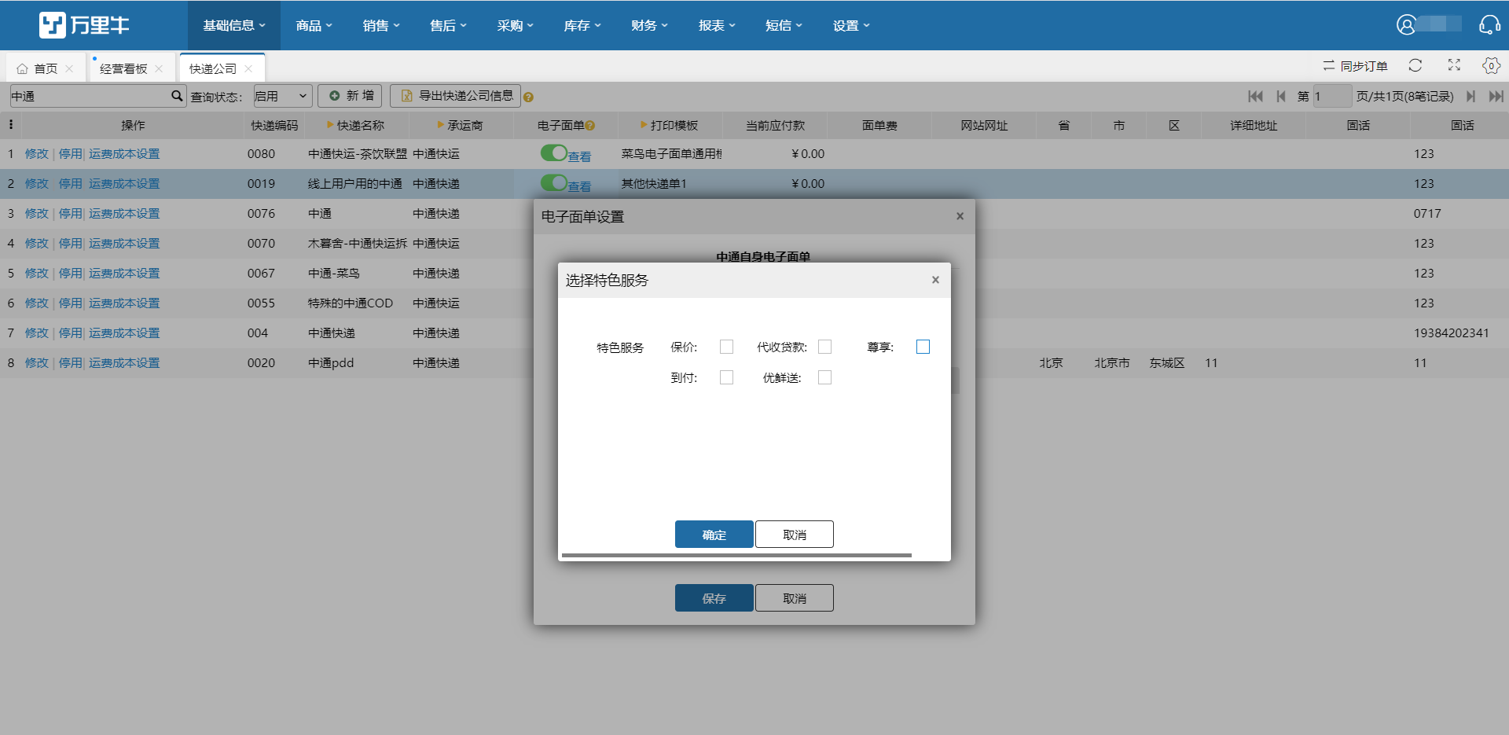Click the 同步订单 sync icon
This screenshot has width=1509, height=735.
(x=1328, y=66)
